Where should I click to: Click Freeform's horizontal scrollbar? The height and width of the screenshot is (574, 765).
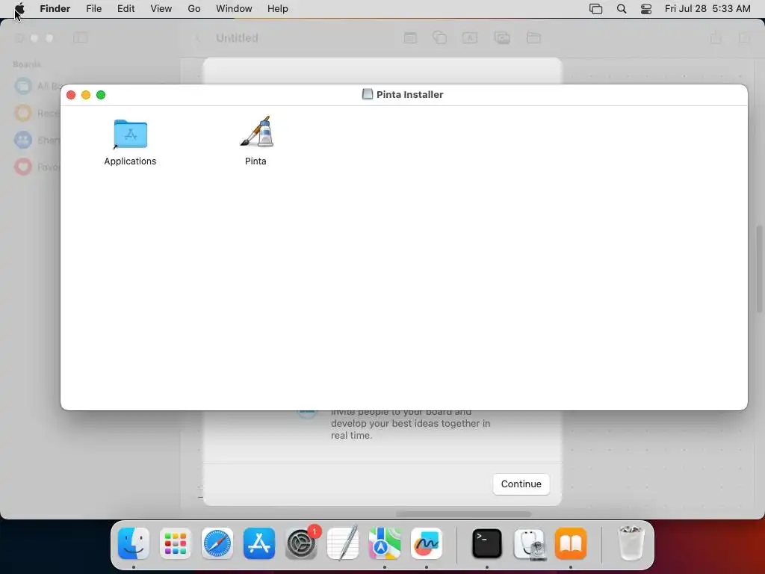[463, 514]
